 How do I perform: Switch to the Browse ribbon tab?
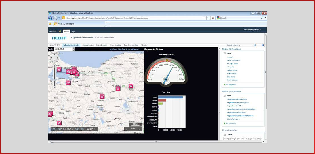click(x=66, y=31)
